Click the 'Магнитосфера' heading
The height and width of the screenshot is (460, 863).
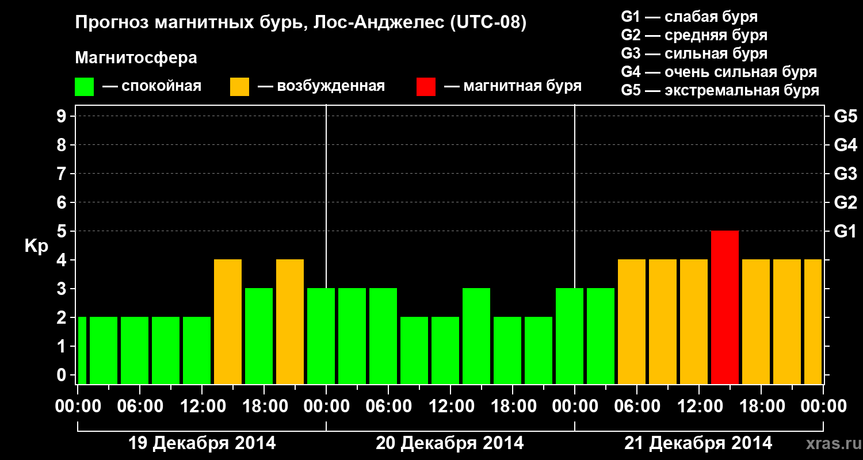pos(136,58)
